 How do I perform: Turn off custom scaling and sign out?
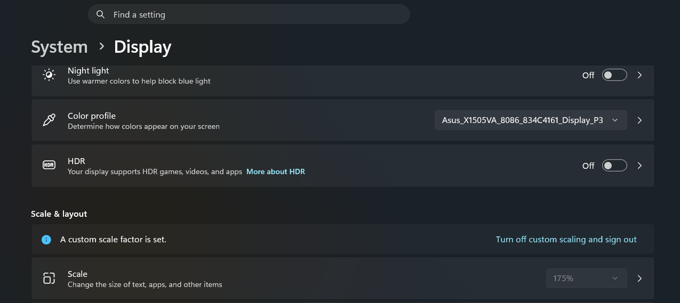[566, 240]
